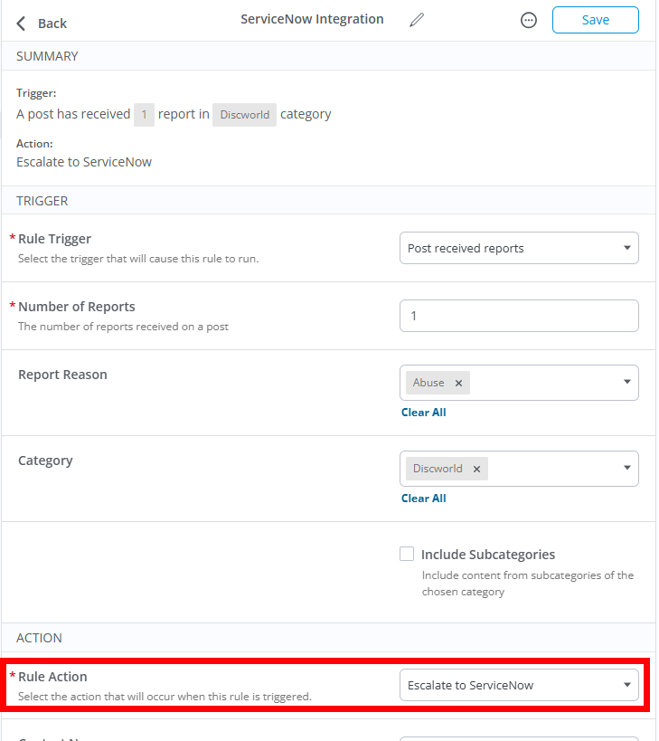Click the Back chevron arrow icon
Image resolution: width=659 pixels, height=741 pixels.
(21, 24)
